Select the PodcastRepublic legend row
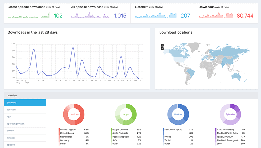Screen dimensions: 261x148 (126, 137)
